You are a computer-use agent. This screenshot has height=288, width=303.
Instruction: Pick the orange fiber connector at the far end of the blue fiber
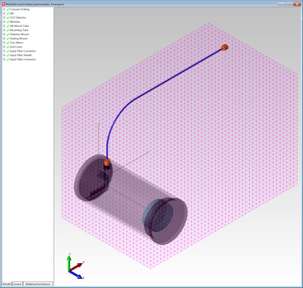[x=224, y=48]
